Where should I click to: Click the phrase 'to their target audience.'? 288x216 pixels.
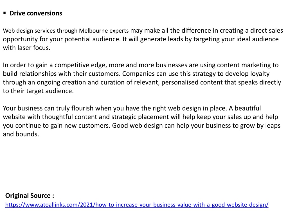pos(38,91)
